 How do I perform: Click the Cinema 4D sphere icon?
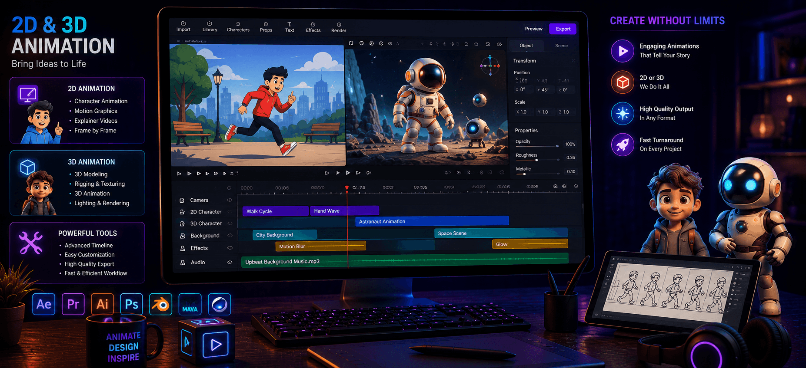(x=220, y=304)
